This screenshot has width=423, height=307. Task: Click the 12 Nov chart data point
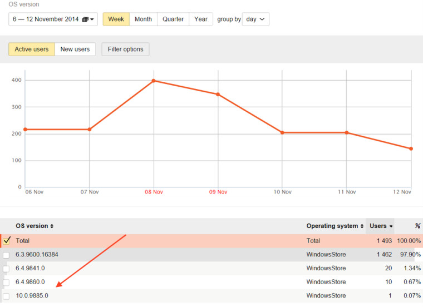pyautogui.click(x=411, y=148)
